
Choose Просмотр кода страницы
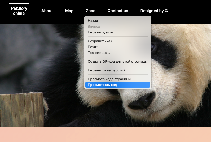[118, 79]
